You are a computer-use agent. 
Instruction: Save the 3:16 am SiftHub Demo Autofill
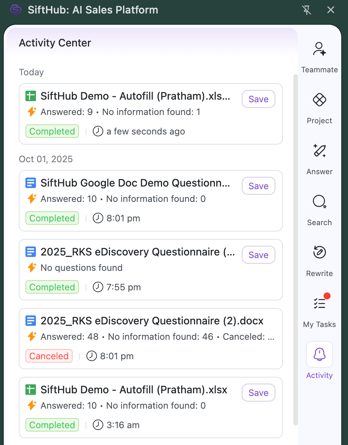258,393
